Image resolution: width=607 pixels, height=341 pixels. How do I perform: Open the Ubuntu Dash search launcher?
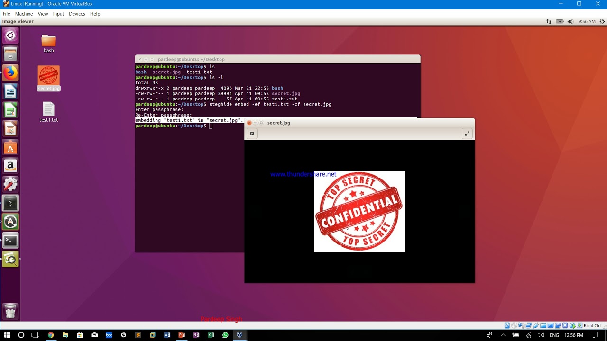click(x=10, y=36)
